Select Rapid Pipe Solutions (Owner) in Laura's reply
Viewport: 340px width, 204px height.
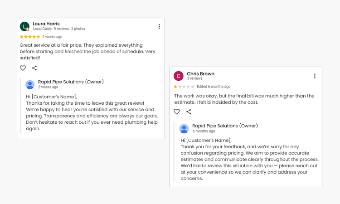tap(71, 82)
